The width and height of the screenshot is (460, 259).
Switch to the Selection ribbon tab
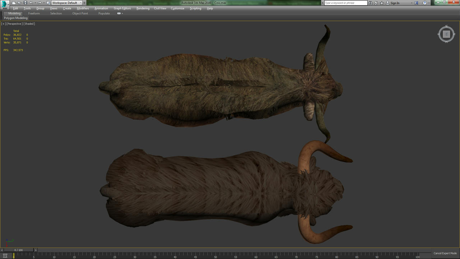point(56,13)
